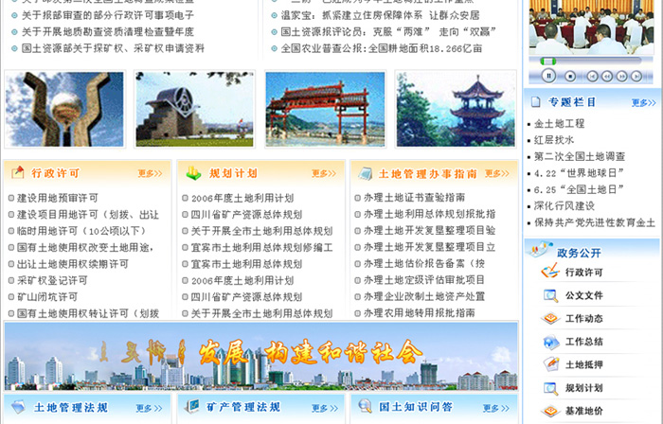Stop the video playback
Screen dimensions: 663x424
coord(570,77)
